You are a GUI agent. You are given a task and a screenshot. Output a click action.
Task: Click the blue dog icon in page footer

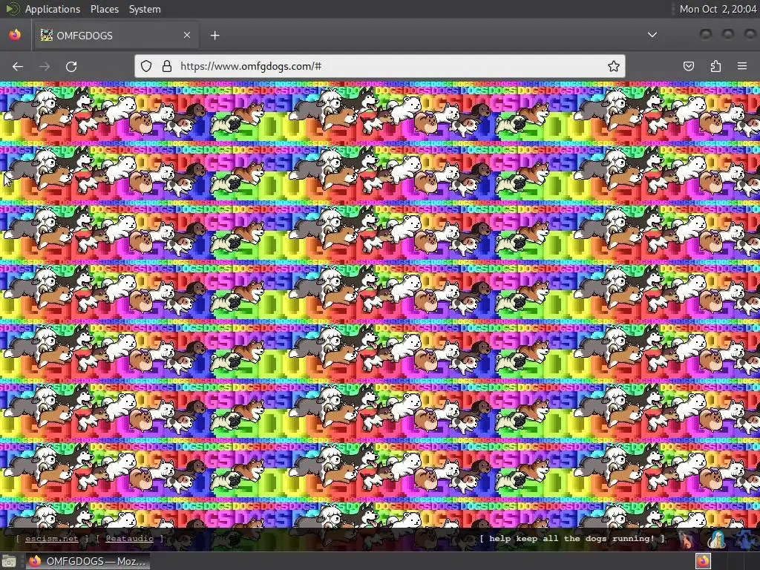coord(745,539)
